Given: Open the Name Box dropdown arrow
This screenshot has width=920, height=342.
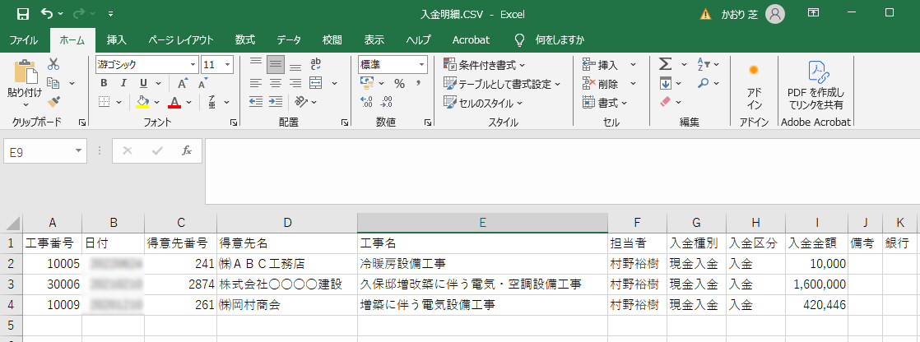Looking at the screenshot, I should click(79, 150).
